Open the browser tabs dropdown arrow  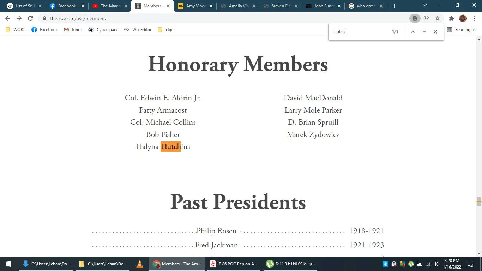(x=425, y=5)
